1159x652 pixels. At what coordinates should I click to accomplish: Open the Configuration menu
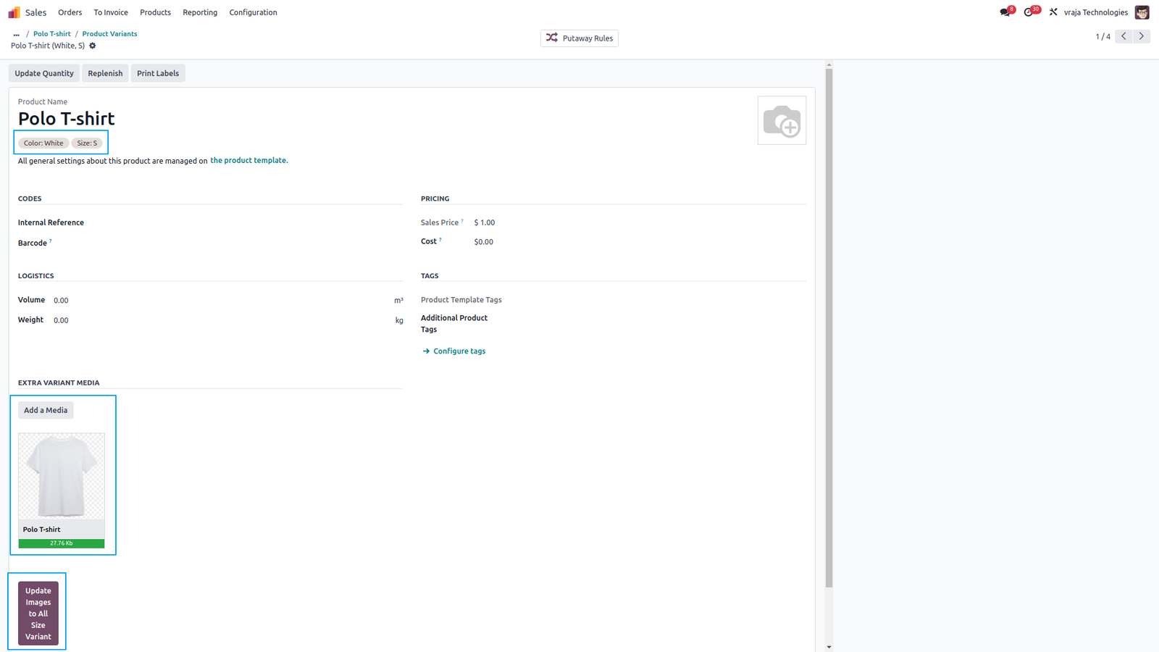coord(253,12)
